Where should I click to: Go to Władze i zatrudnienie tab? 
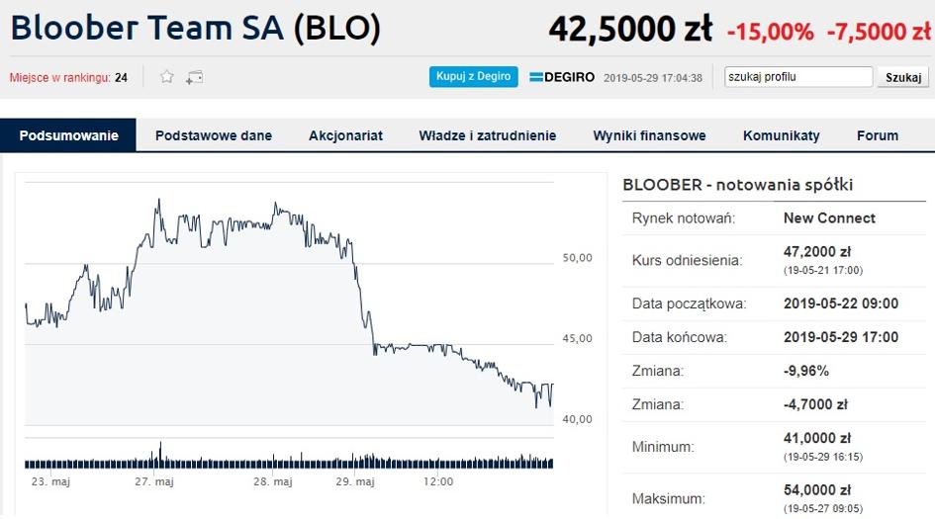coord(487,135)
